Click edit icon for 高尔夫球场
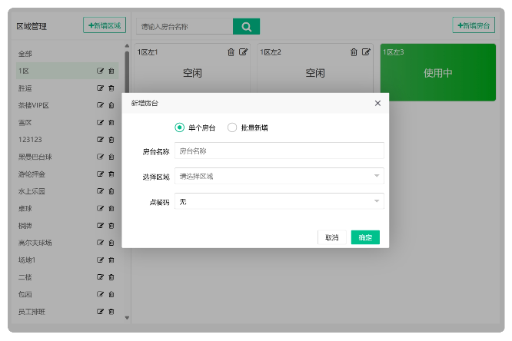The height and width of the screenshot is (341, 512). 100,243
